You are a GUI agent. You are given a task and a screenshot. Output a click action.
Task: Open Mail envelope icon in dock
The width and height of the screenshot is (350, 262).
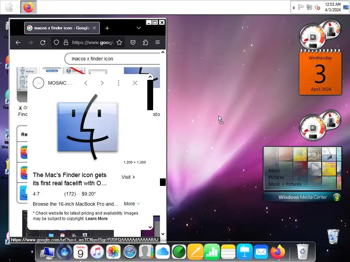click(261, 252)
